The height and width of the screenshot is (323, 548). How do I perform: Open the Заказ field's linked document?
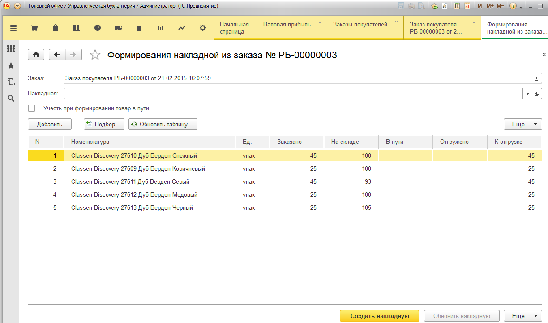point(537,78)
